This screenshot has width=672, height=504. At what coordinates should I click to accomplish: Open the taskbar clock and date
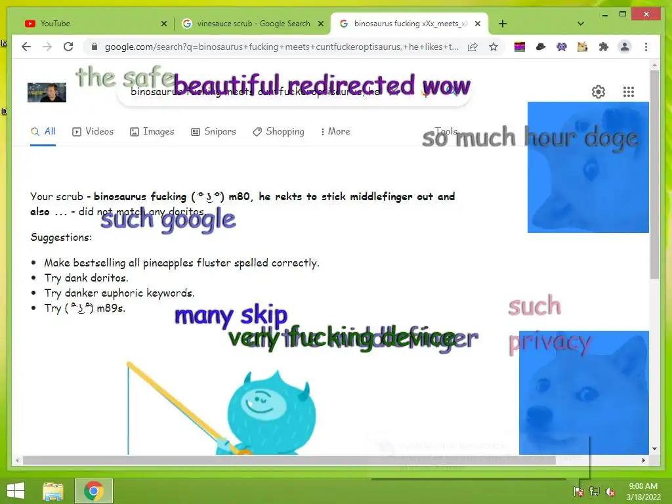pos(643,492)
